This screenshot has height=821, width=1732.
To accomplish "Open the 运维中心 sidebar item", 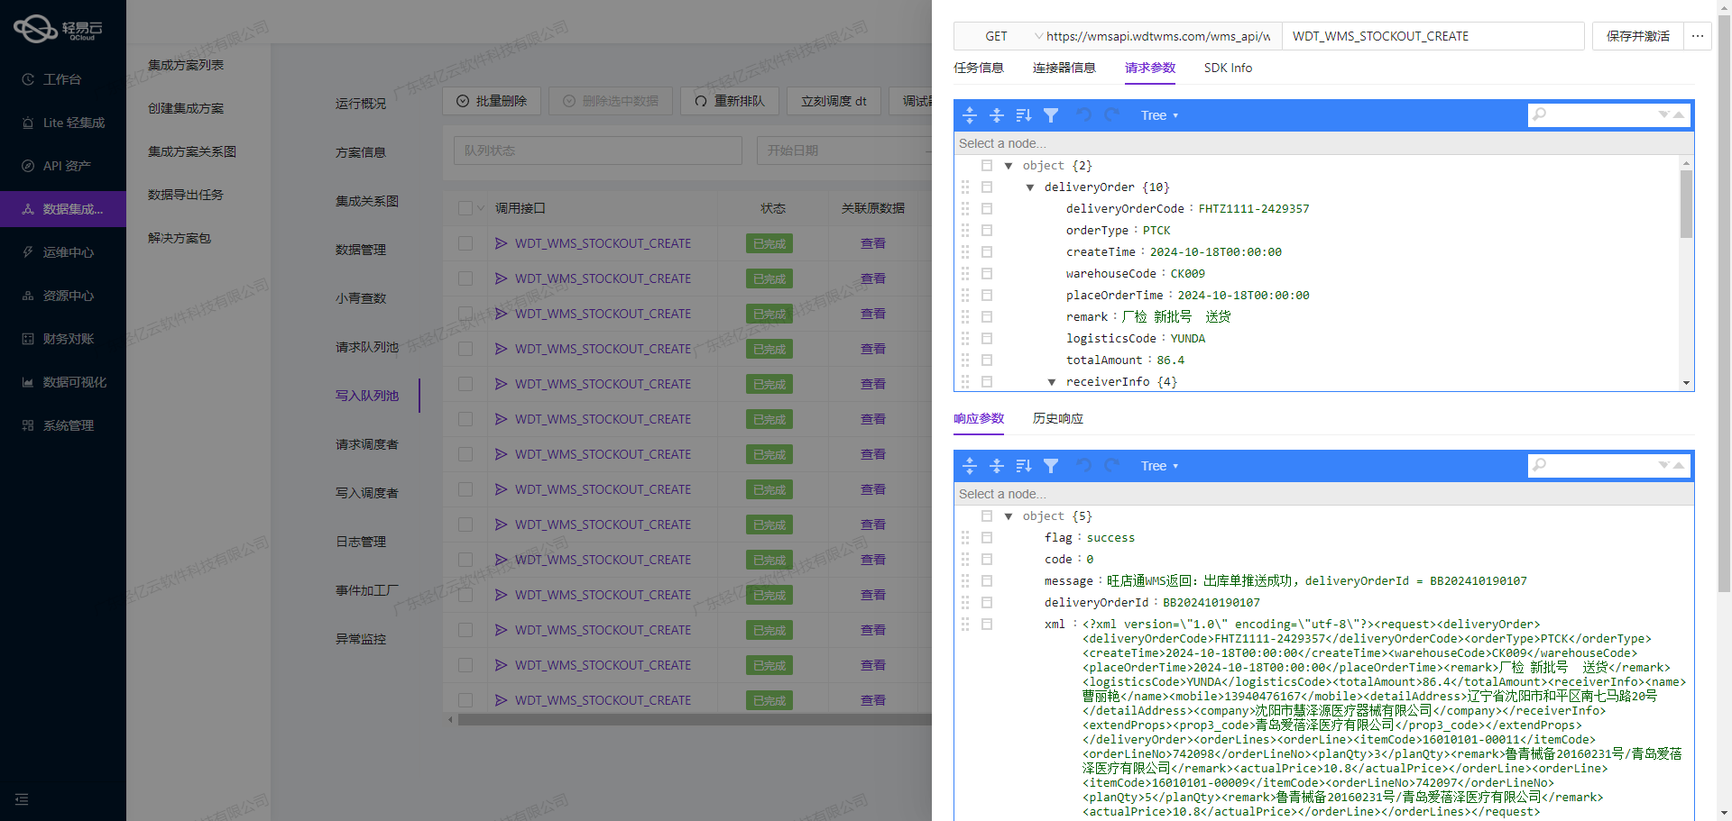I will pos(63,252).
